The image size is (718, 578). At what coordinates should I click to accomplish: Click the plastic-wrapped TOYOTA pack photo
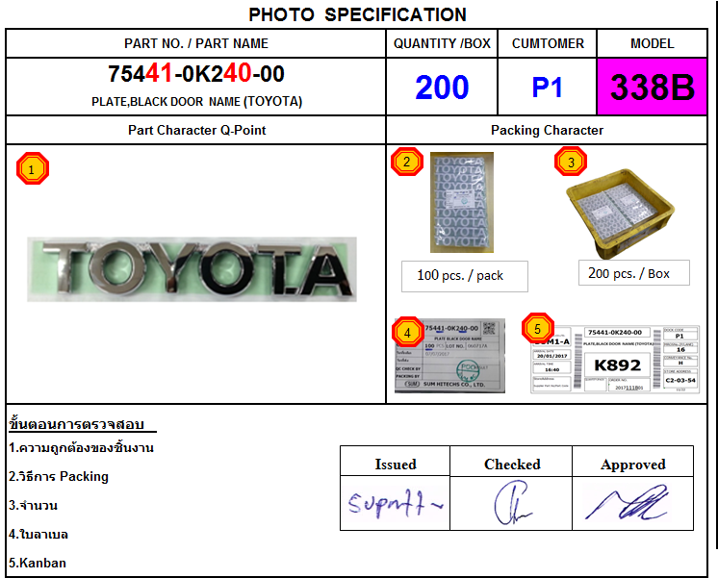[x=462, y=202]
